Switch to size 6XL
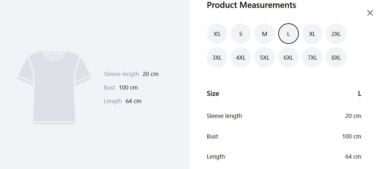The image size is (376, 169). click(288, 57)
